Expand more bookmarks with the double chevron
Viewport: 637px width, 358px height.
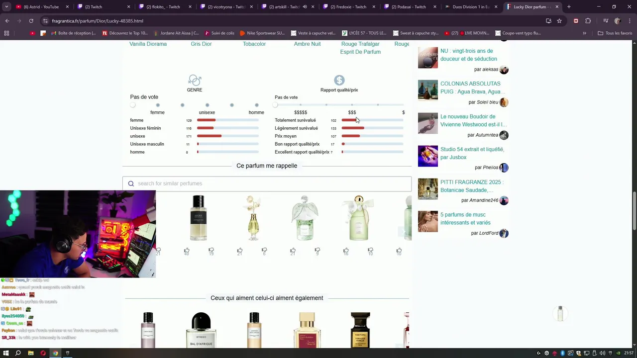[584, 33]
